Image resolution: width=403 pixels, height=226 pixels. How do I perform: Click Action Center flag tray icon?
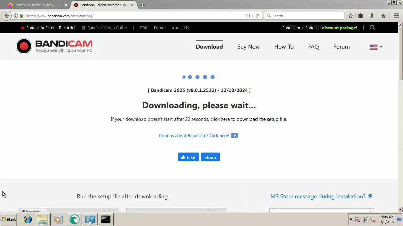pyautogui.click(x=358, y=219)
